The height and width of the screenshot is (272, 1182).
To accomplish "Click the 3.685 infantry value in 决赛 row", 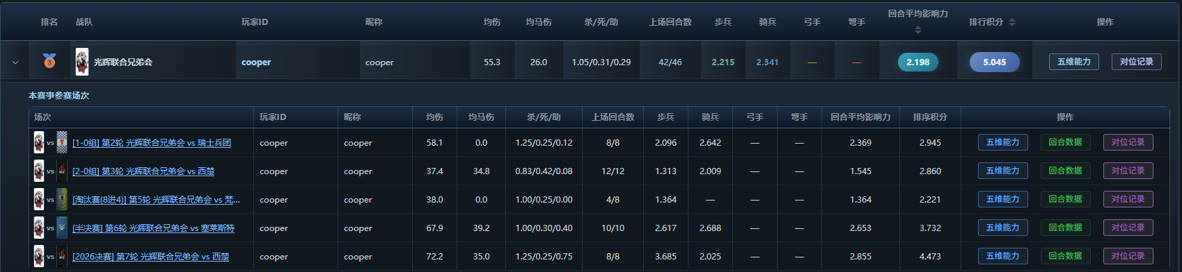I will (665, 257).
